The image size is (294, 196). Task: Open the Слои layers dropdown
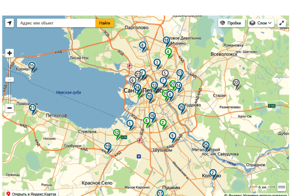[261, 23]
